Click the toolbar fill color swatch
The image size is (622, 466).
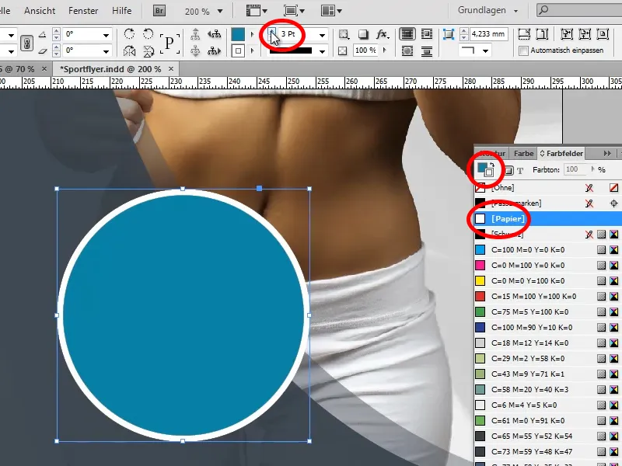[x=238, y=34]
